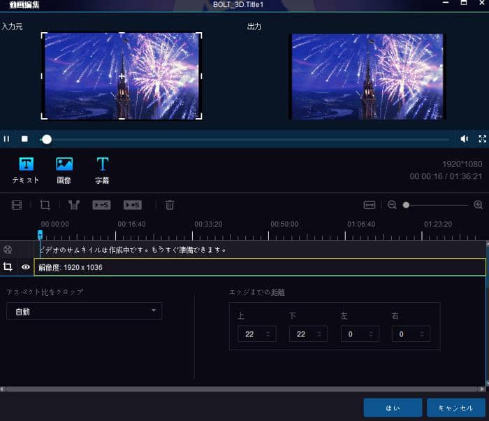Image resolution: width=489 pixels, height=421 pixels.
Task: Delete with the trash icon
Action: click(x=170, y=205)
